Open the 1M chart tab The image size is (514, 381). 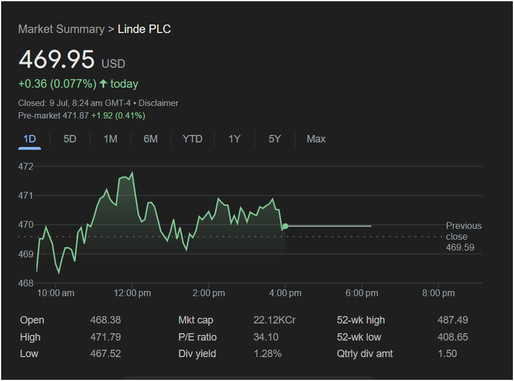pos(110,139)
